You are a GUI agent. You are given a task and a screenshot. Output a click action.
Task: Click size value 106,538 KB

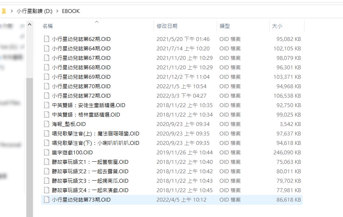pyautogui.click(x=287, y=96)
